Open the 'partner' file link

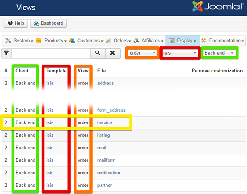point(105,185)
